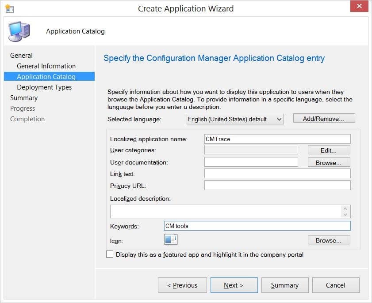Click the Add/Remove language button
The image size is (372, 303).
[x=324, y=118]
